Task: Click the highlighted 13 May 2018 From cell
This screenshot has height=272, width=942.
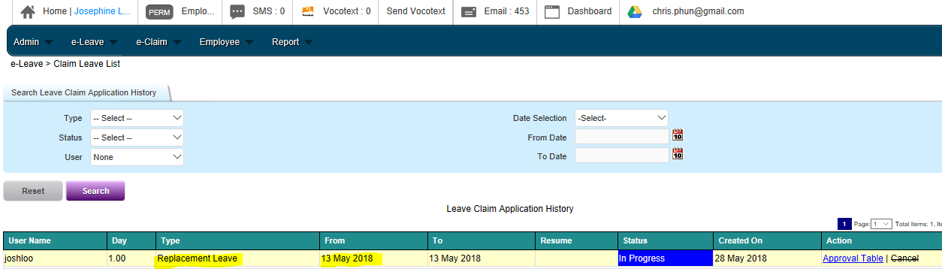Action: (374, 258)
